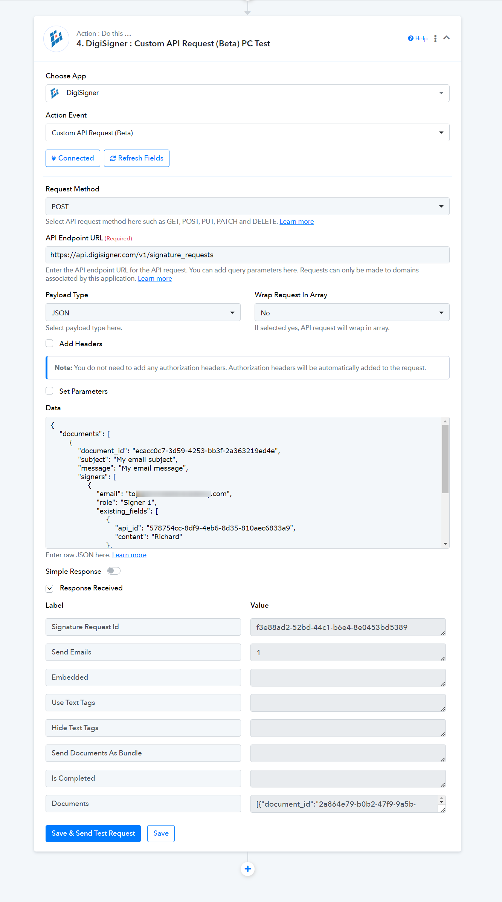Click into the API Endpoint URL field
This screenshot has height=902, width=502.
pos(247,255)
